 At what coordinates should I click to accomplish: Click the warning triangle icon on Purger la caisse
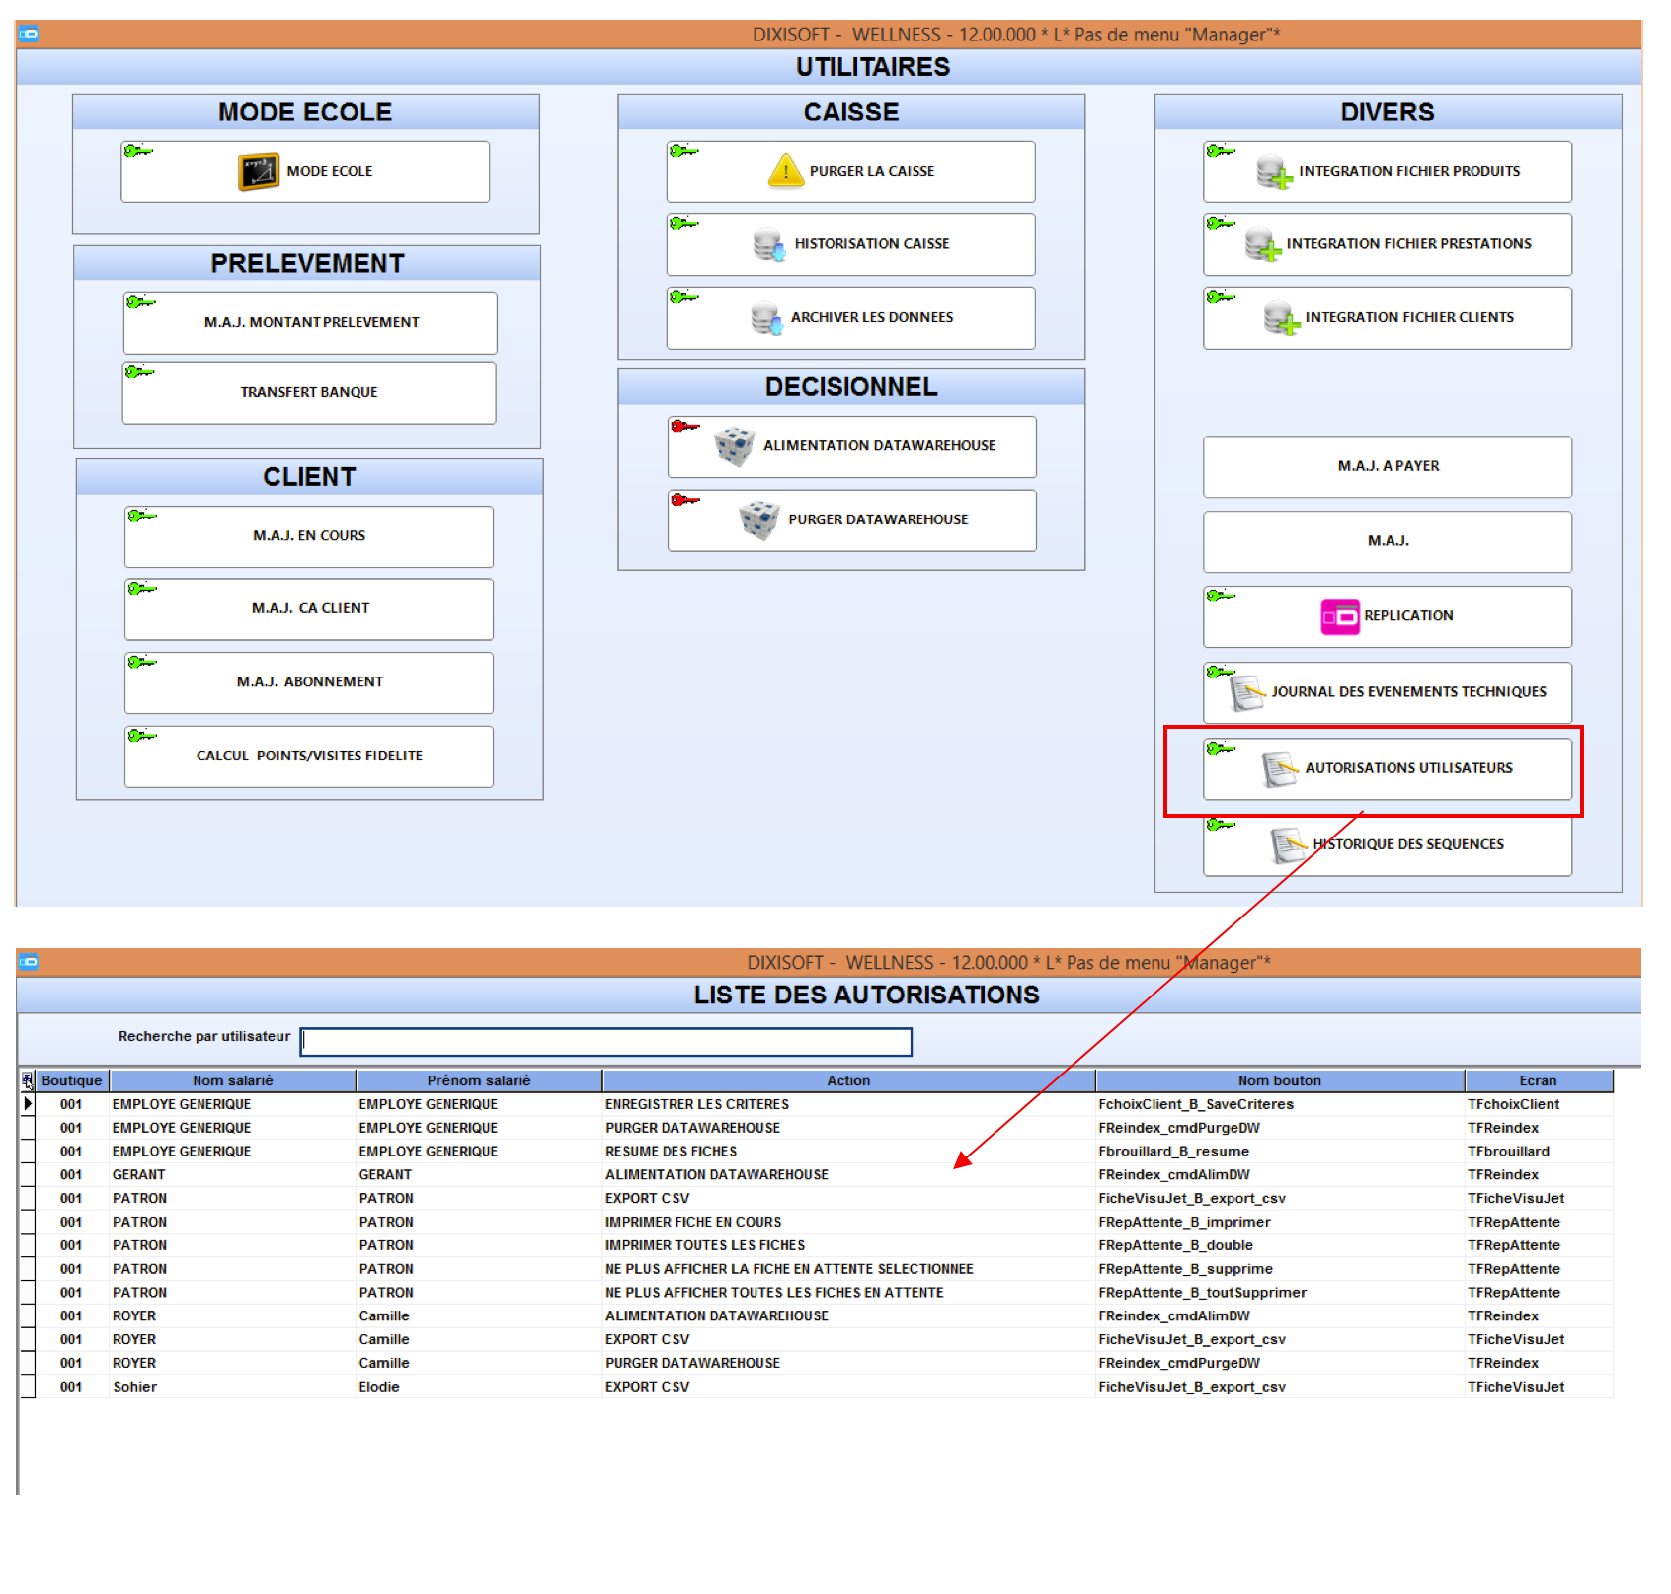(x=786, y=171)
